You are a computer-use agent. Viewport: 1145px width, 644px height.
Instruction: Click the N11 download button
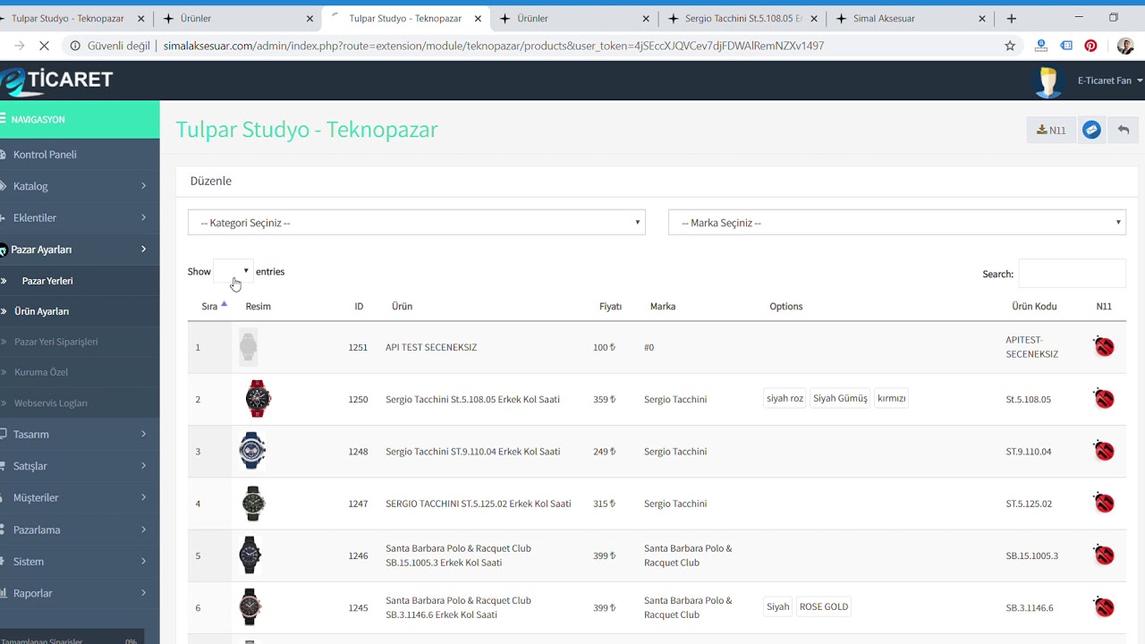(x=1051, y=130)
